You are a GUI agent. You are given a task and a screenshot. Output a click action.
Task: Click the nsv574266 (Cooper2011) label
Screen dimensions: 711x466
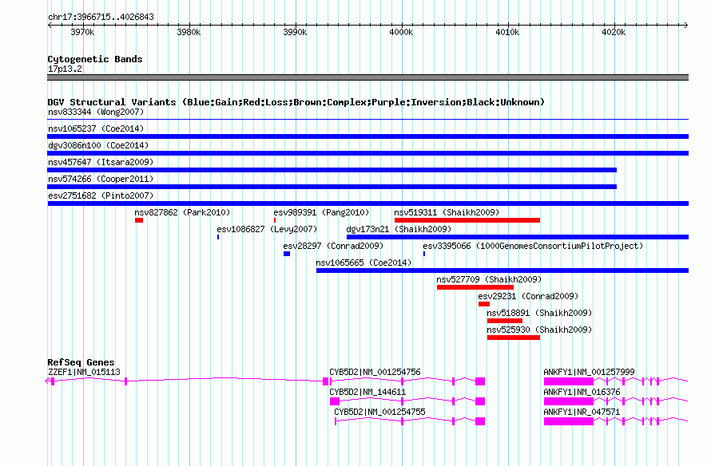(101, 179)
